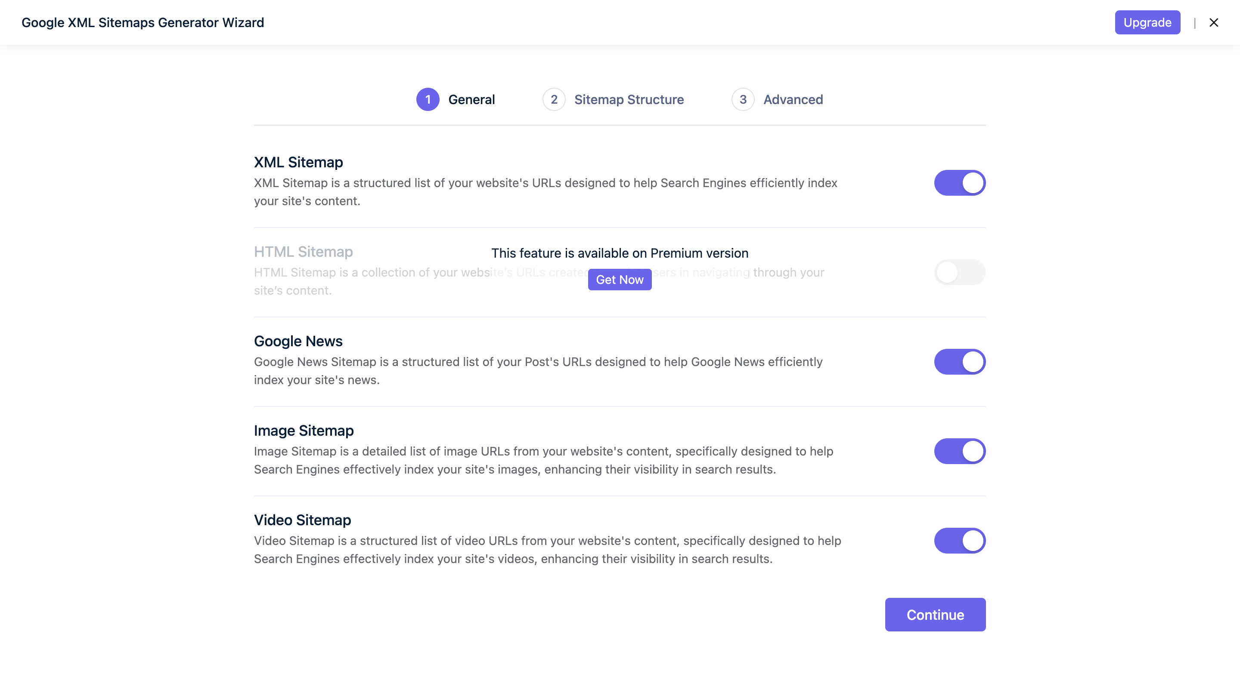
Task: Switch off the Image Sitemap toggle
Action: click(960, 451)
